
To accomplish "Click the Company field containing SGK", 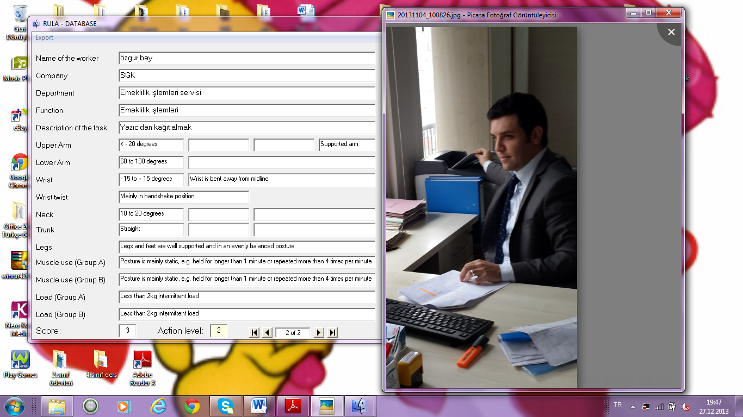I will pos(247,75).
